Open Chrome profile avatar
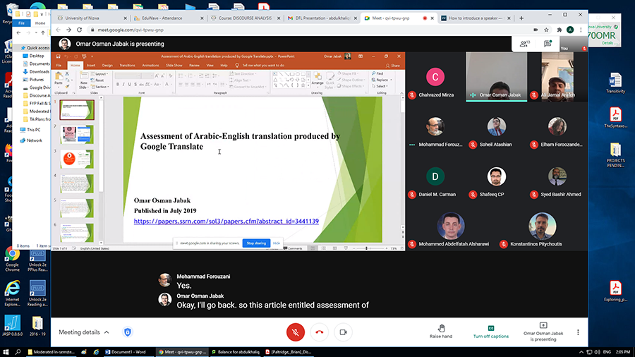The width and height of the screenshot is (635, 357). tap(570, 30)
